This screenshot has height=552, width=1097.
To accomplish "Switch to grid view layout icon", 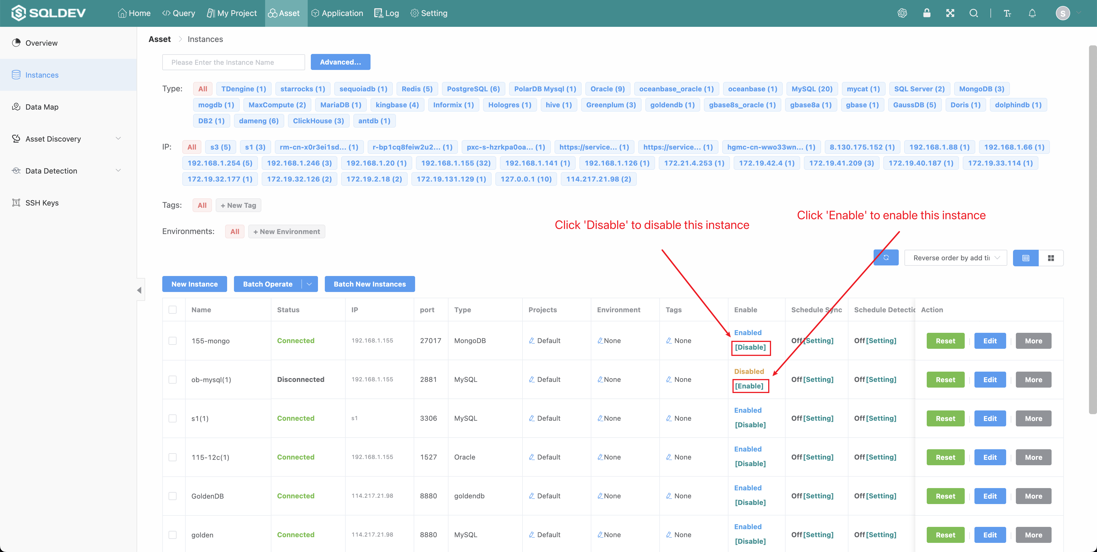I will [x=1051, y=258].
